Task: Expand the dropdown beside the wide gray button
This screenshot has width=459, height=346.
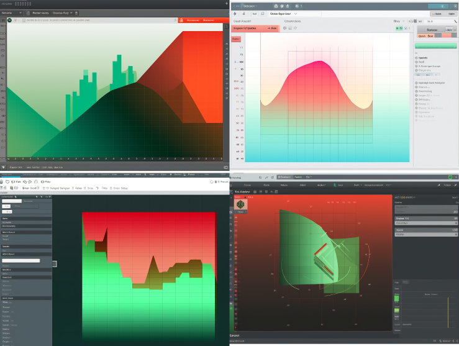Action: [448, 29]
